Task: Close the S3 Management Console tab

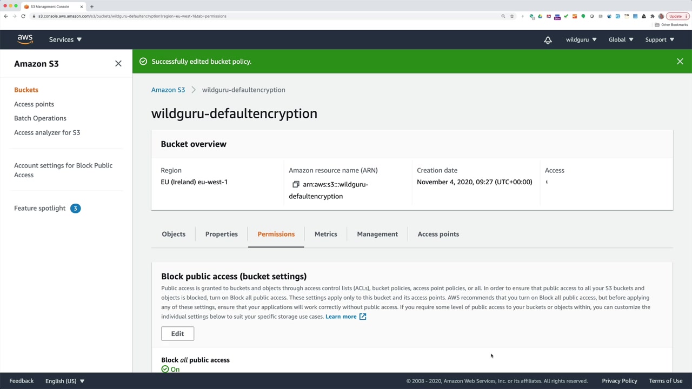Action: pyautogui.click(x=82, y=6)
